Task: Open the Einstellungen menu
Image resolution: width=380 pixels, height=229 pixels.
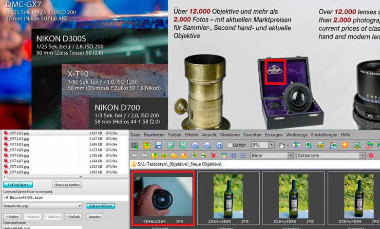Action: [324, 135]
